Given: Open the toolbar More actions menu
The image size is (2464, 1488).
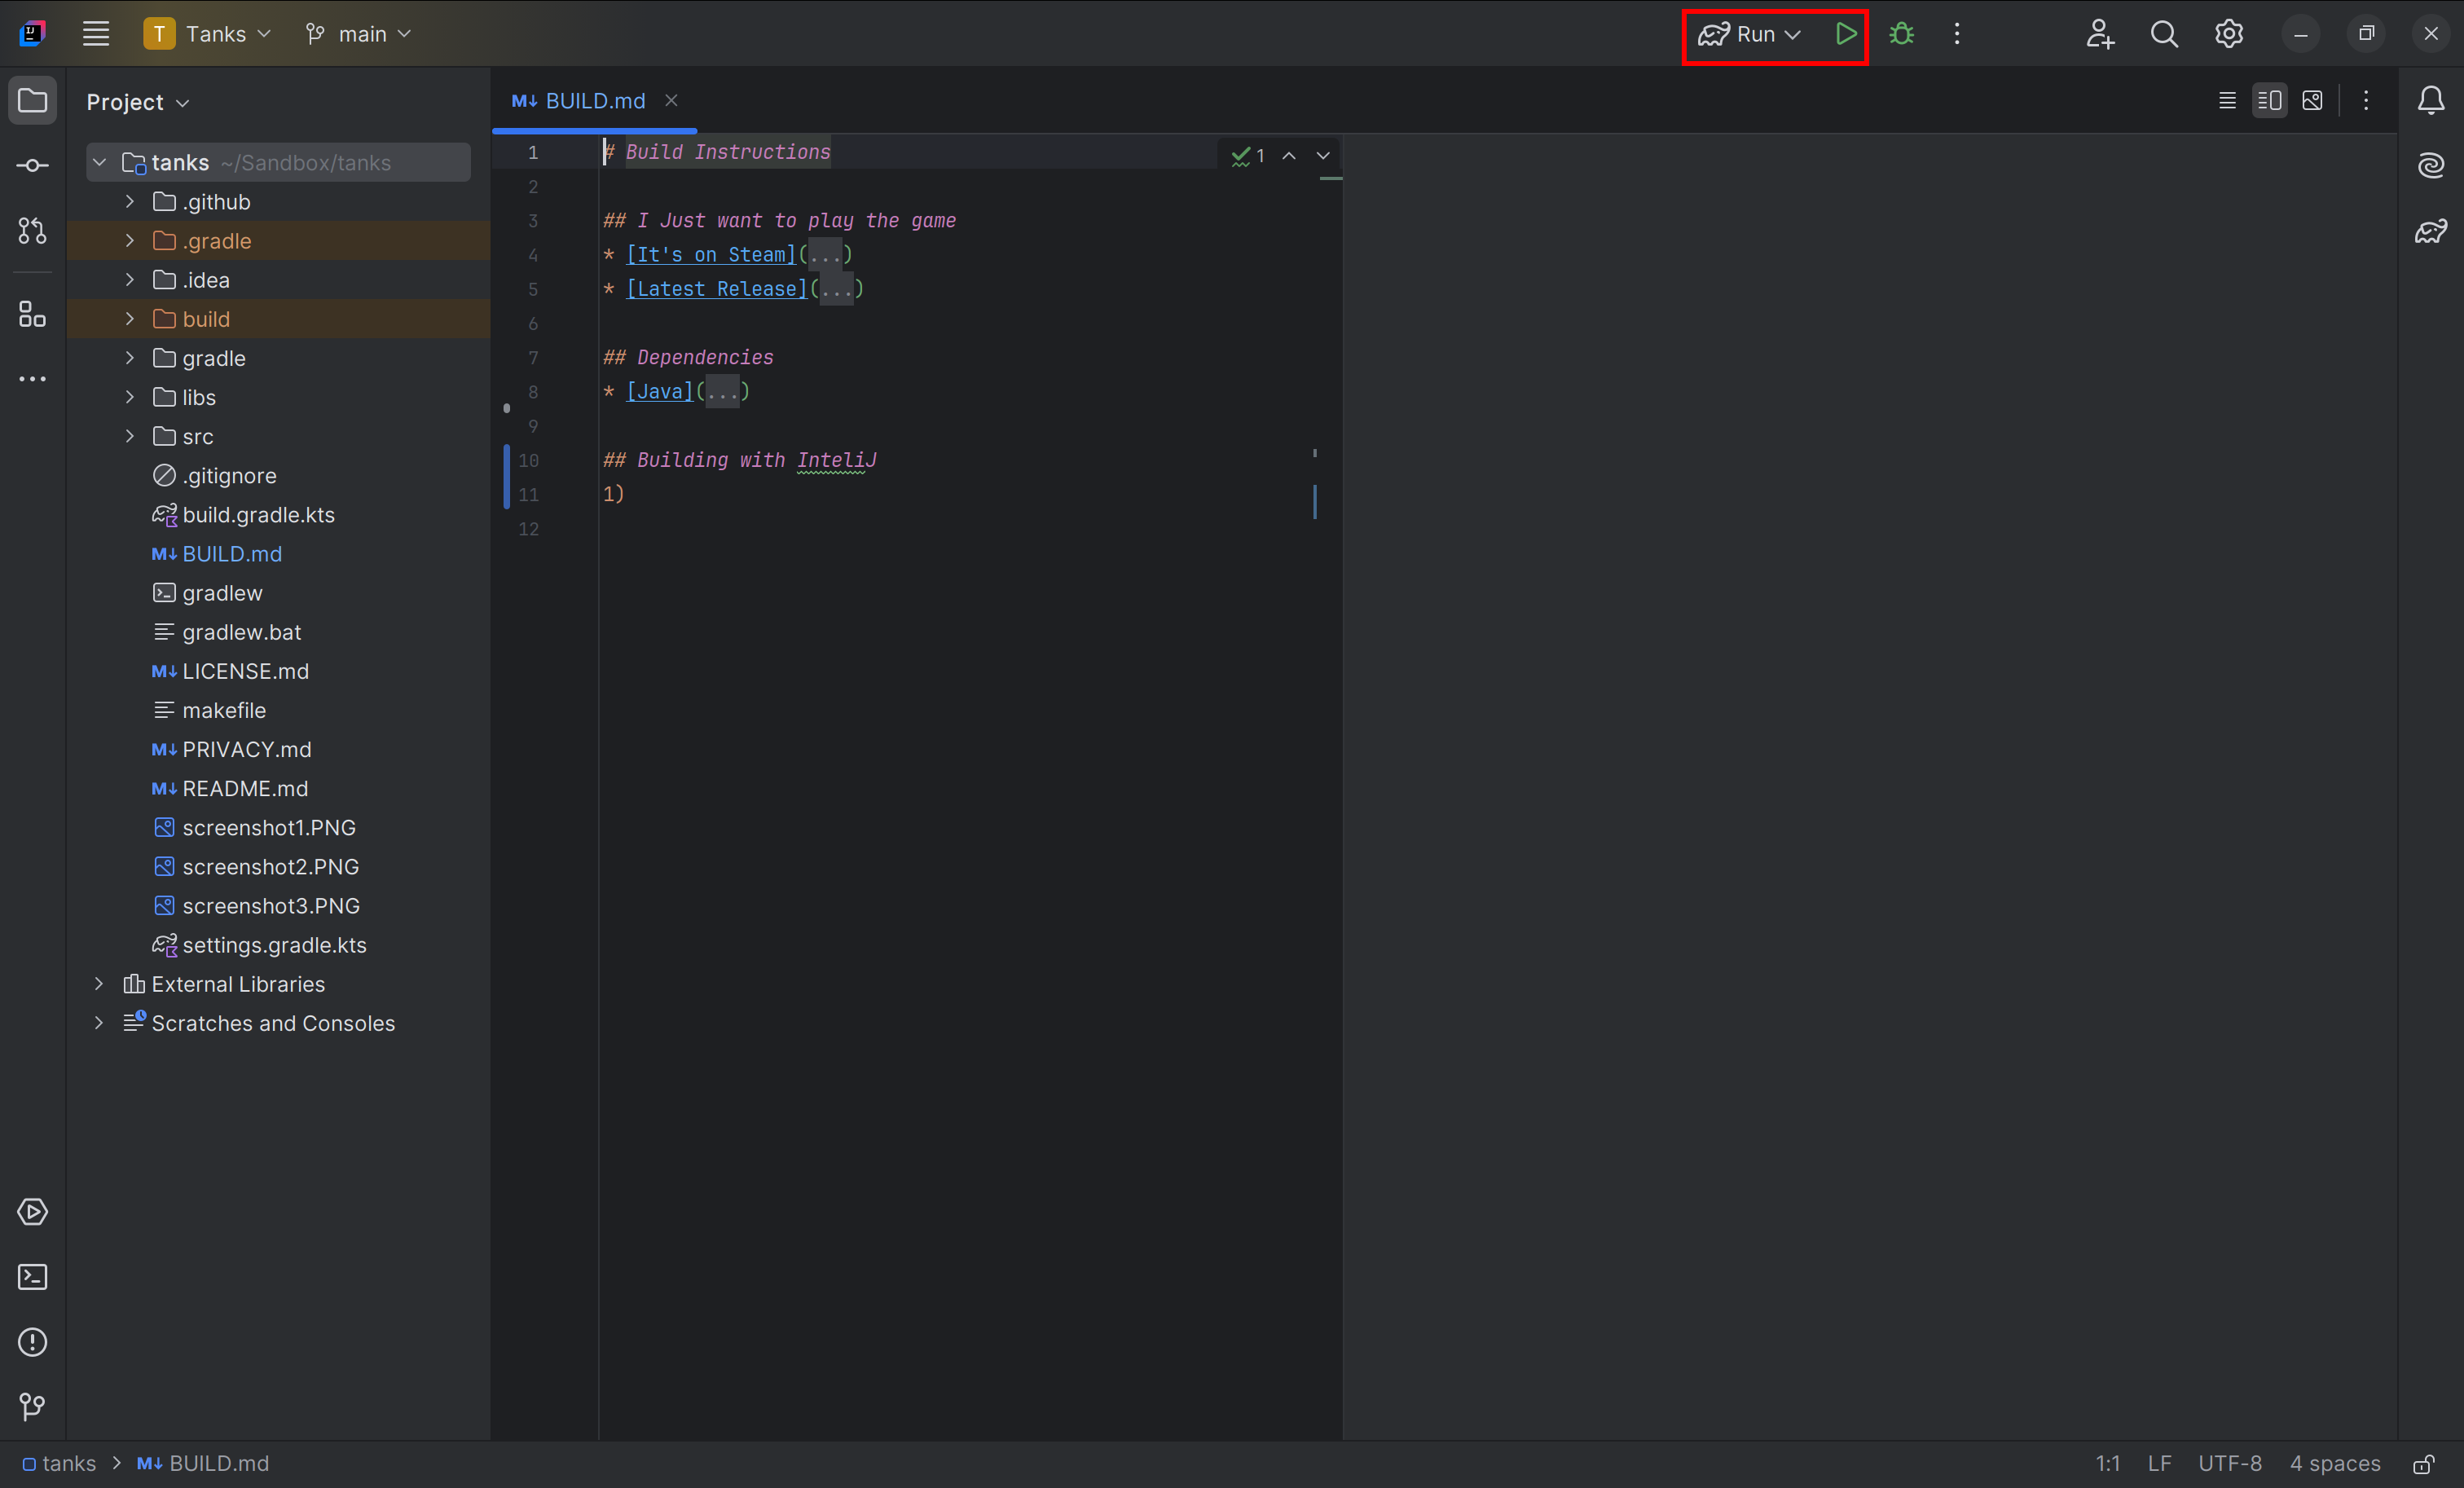Looking at the screenshot, I should tap(1957, 34).
